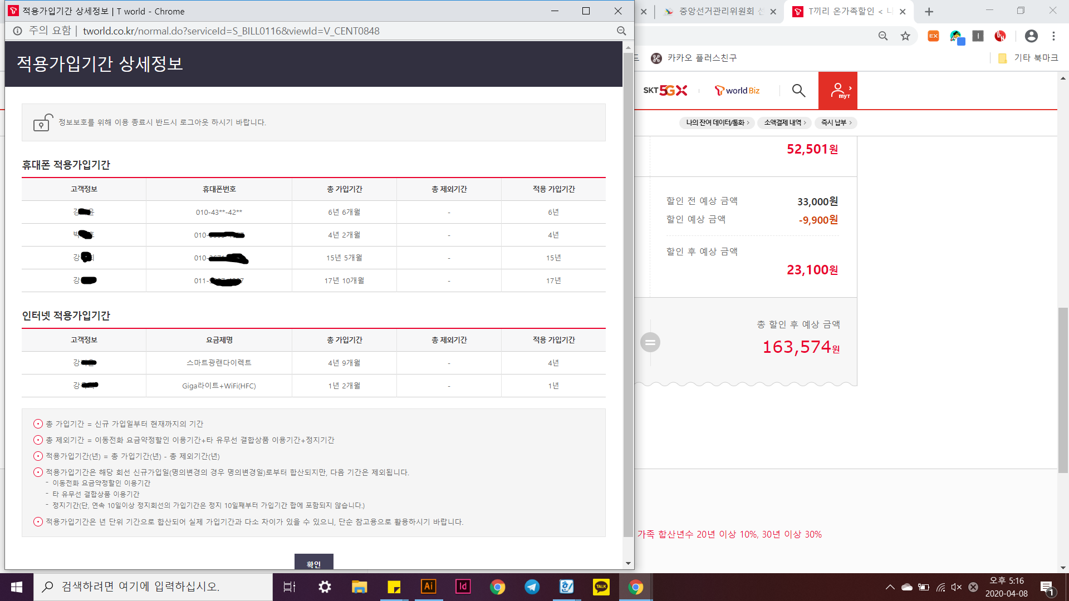Expand the 나의 잔여 데이터/통화 chip
The image size is (1069, 601).
point(717,122)
